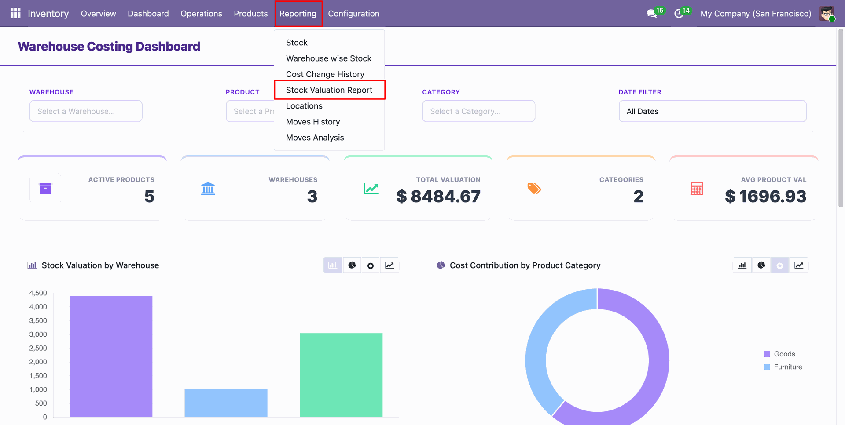
Task: Open the Select a Warehouse dropdown
Action: tap(86, 111)
